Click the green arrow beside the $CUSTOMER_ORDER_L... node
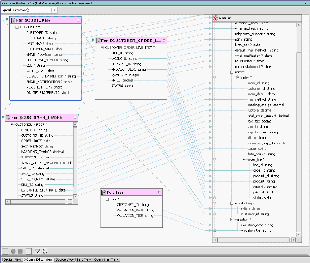 point(93,40)
